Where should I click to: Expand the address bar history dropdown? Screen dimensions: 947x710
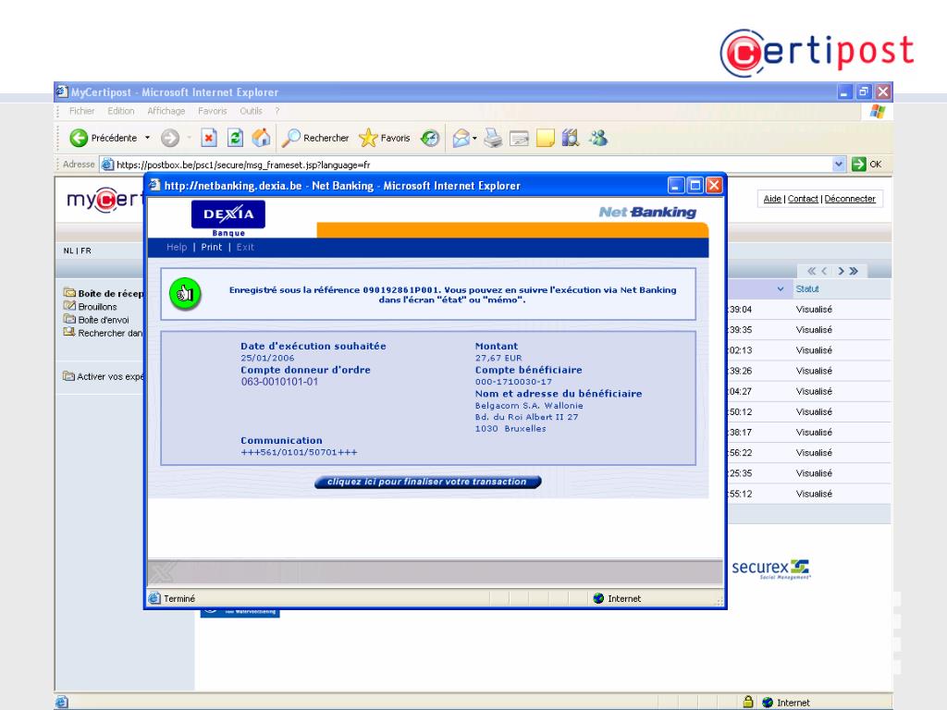(x=839, y=165)
